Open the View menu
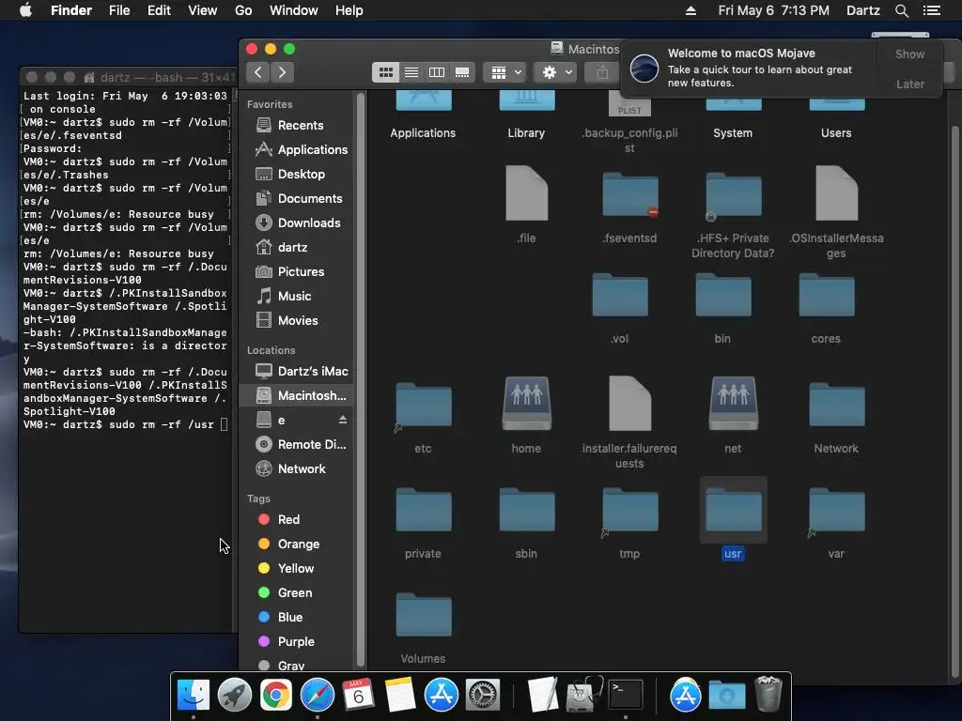This screenshot has width=962, height=721. pos(203,10)
